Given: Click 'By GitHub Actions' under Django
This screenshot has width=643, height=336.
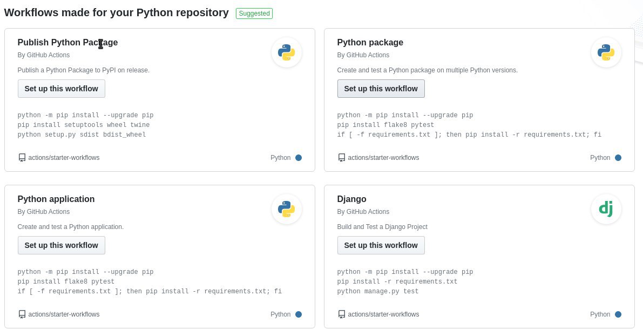Looking at the screenshot, I should coord(363,212).
